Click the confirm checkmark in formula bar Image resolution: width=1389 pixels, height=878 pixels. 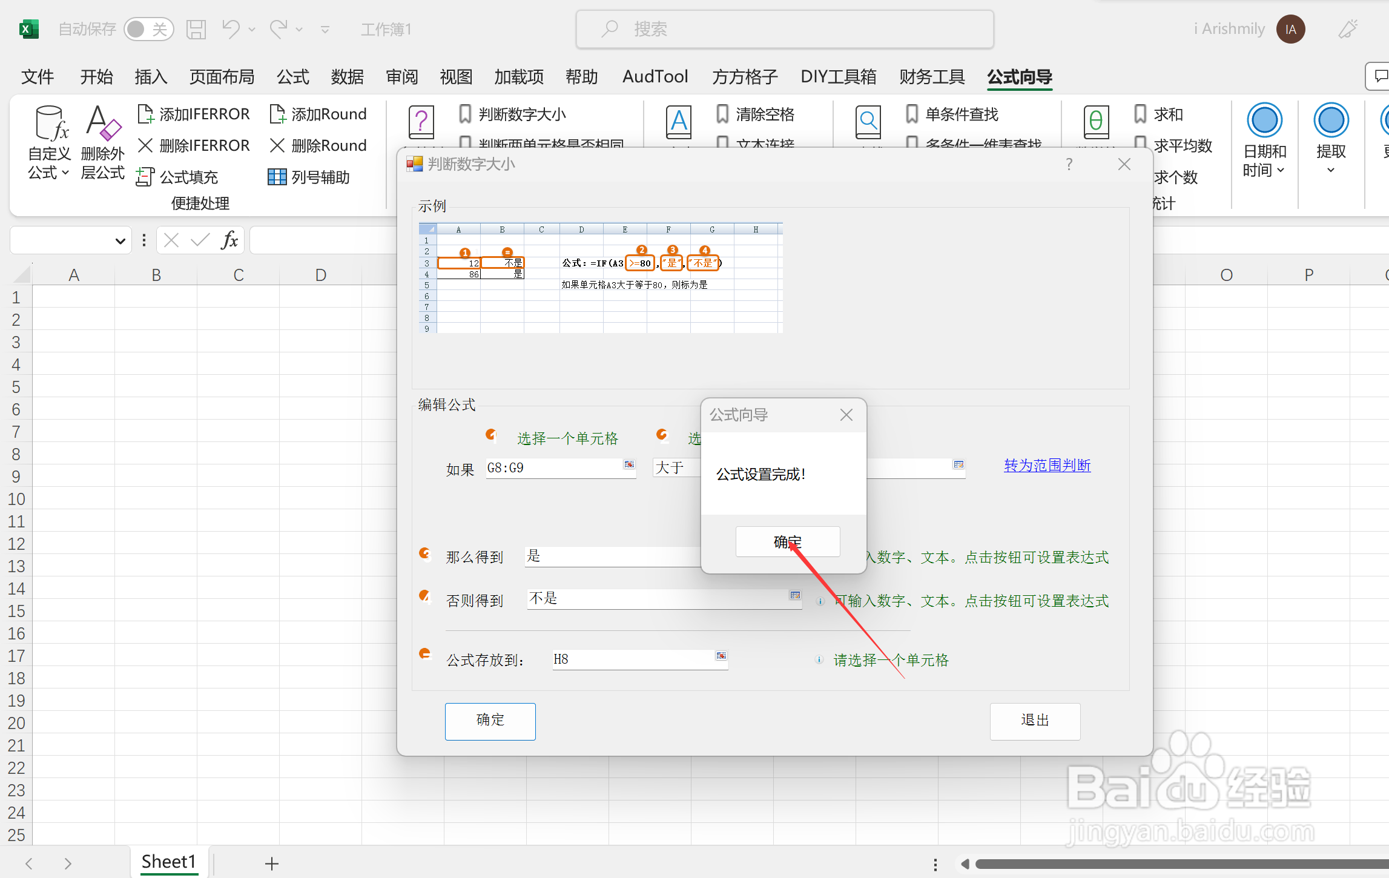200,240
